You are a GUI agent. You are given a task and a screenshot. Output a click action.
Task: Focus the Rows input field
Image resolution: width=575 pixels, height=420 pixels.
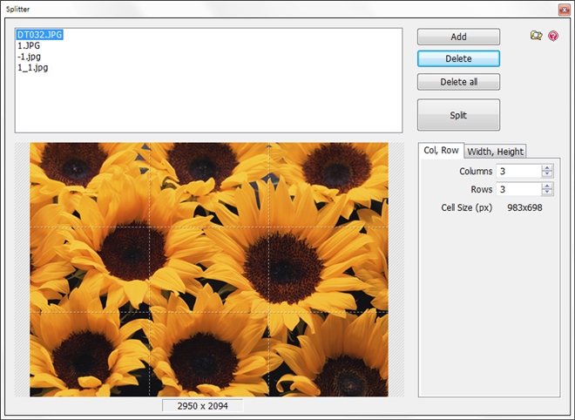pos(517,189)
